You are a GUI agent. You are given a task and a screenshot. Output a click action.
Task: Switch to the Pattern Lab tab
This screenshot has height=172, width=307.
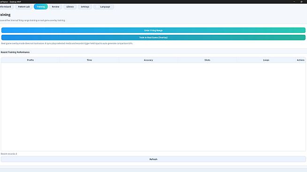(x=24, y=7)
